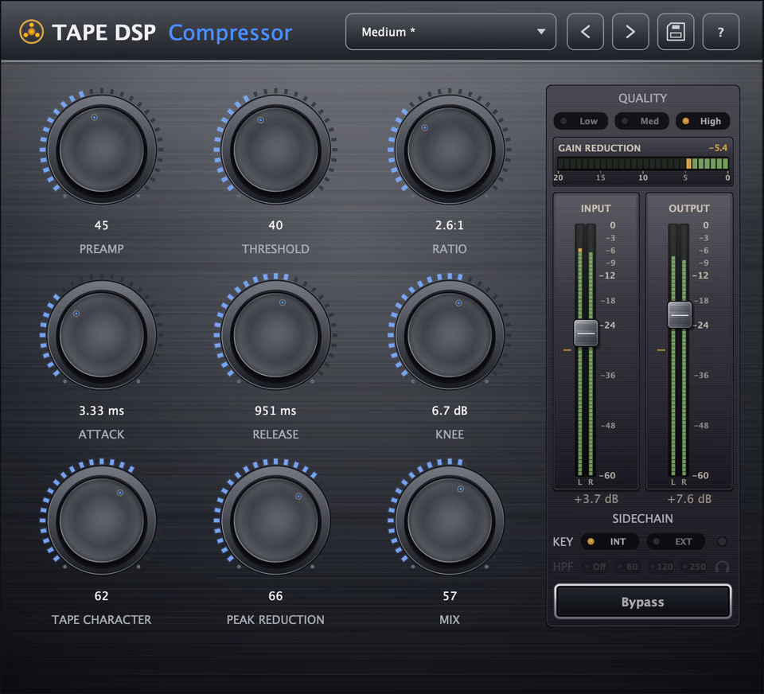Viewport: 764px width, 694px height.
Task: Click the TAPE CHARACTER knob
Action: pos(101,520)
